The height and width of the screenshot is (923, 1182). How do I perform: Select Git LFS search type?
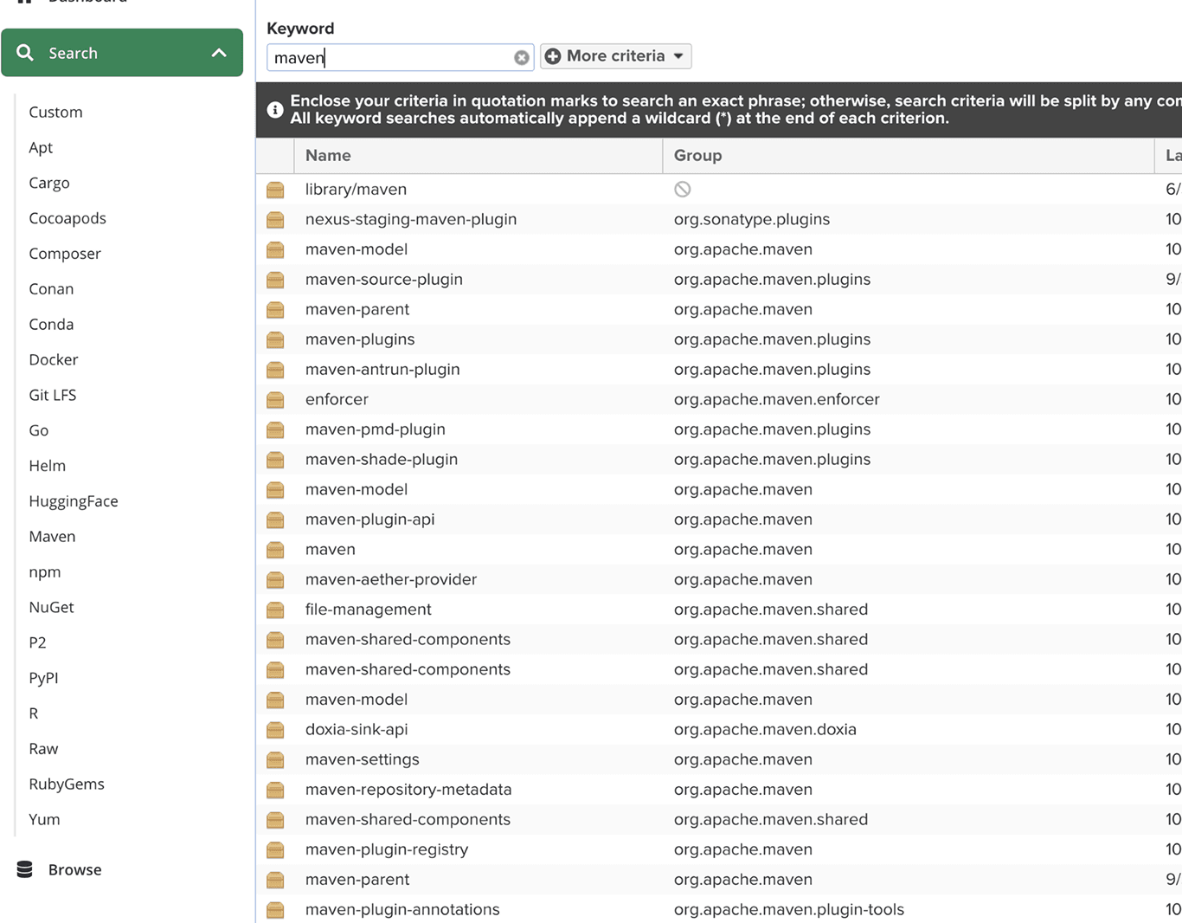click(x=53, y=395)
